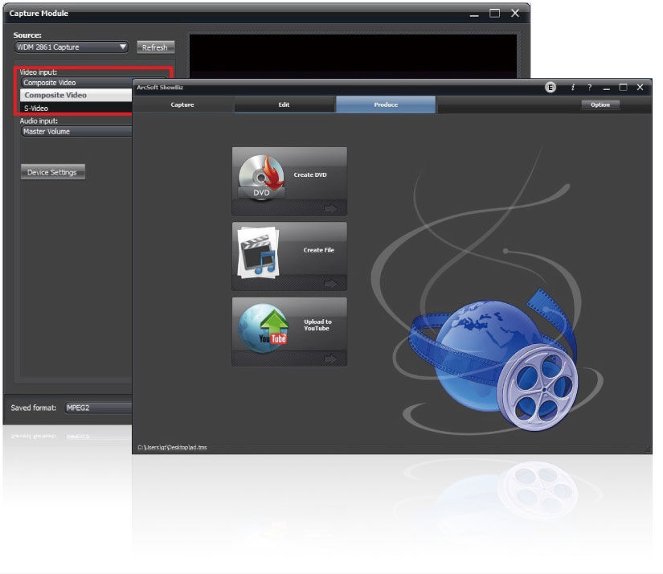Open the Video input combo box
The height and width of the screenshot is (574, 663).
pyautogui.click(x=76, y=83)
